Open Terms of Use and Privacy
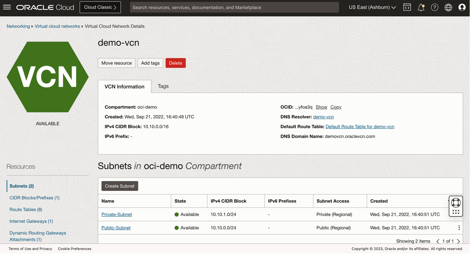This screenshot has height=254, width=470. (x=30, y=249)
